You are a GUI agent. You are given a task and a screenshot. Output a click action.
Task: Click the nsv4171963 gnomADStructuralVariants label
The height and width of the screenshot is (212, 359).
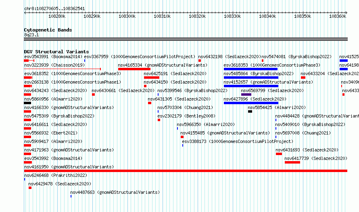point(69,150)
